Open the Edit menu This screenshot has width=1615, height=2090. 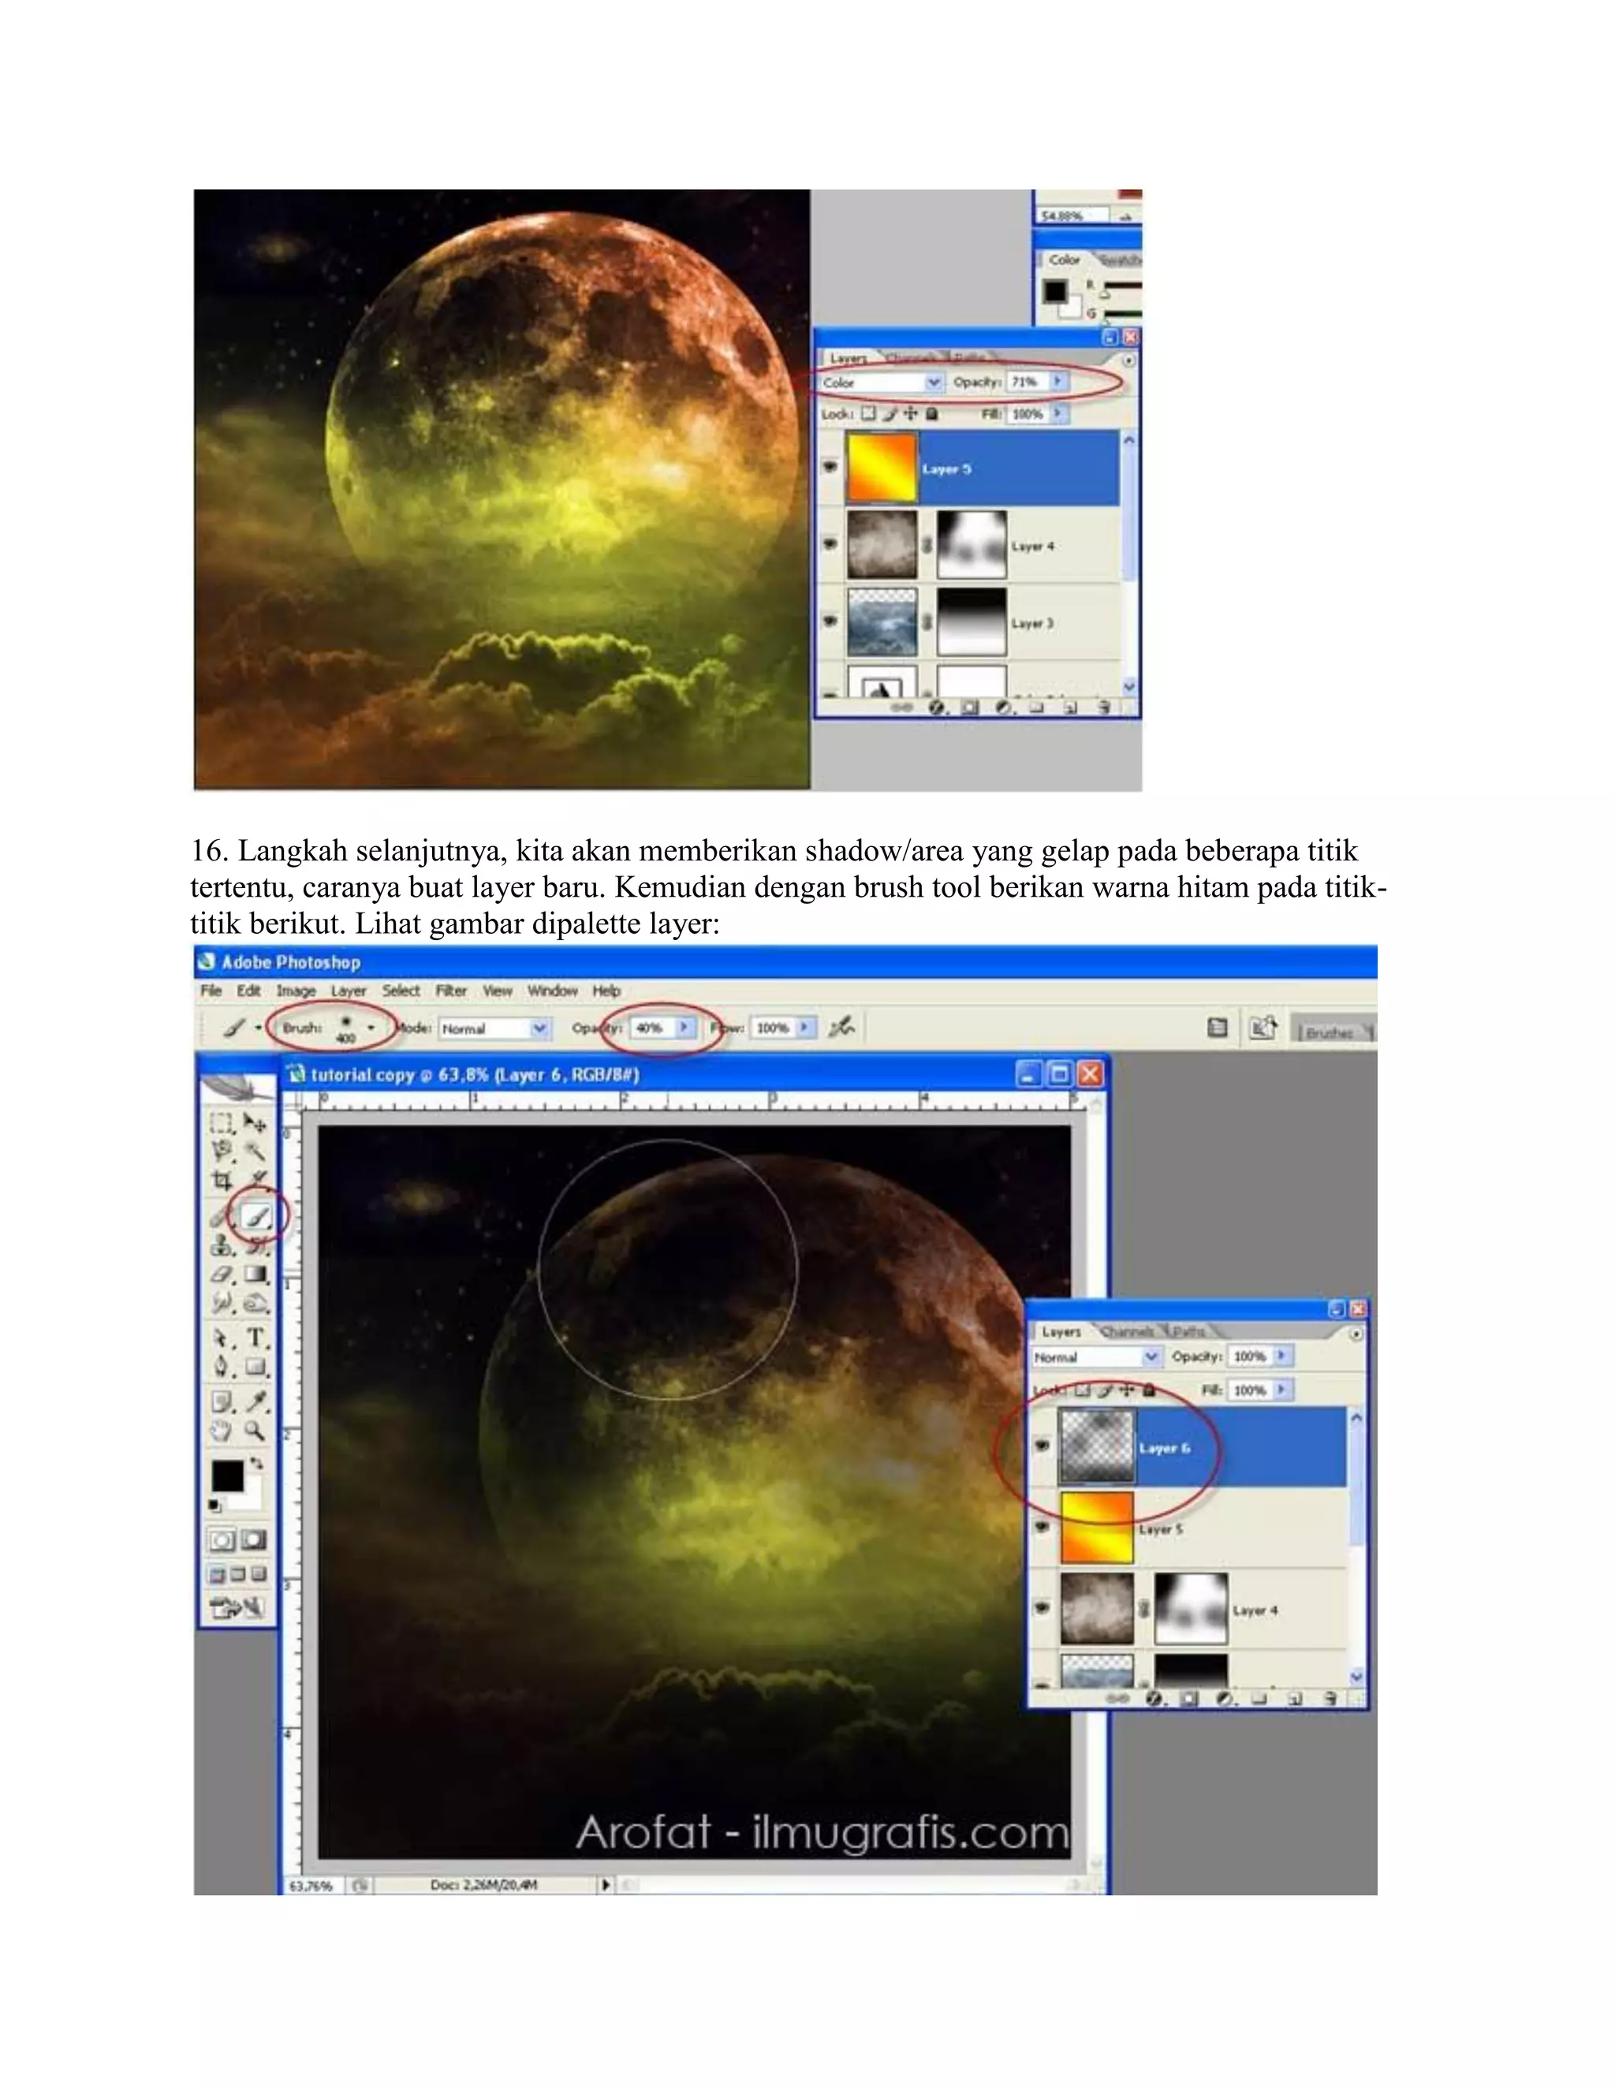248,991
